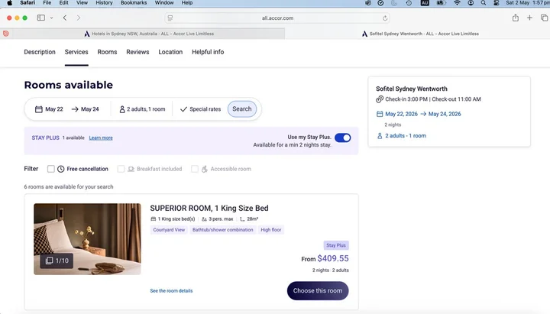The image size is (550, 314).
Task: Click the sidebar 2 adults - 1 room link
Action: pyautogui.click(x=406, y=136)
